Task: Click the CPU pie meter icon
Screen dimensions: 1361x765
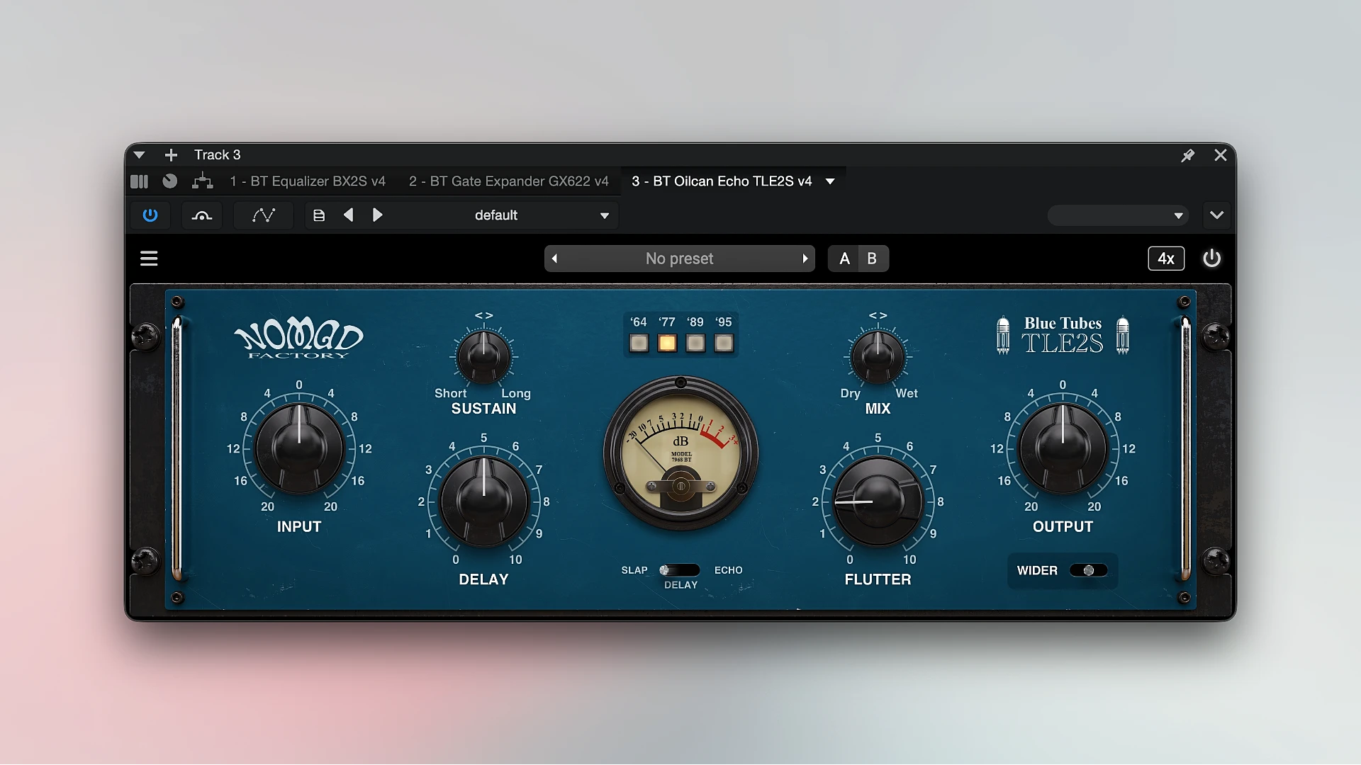Action: coord(170,181)
